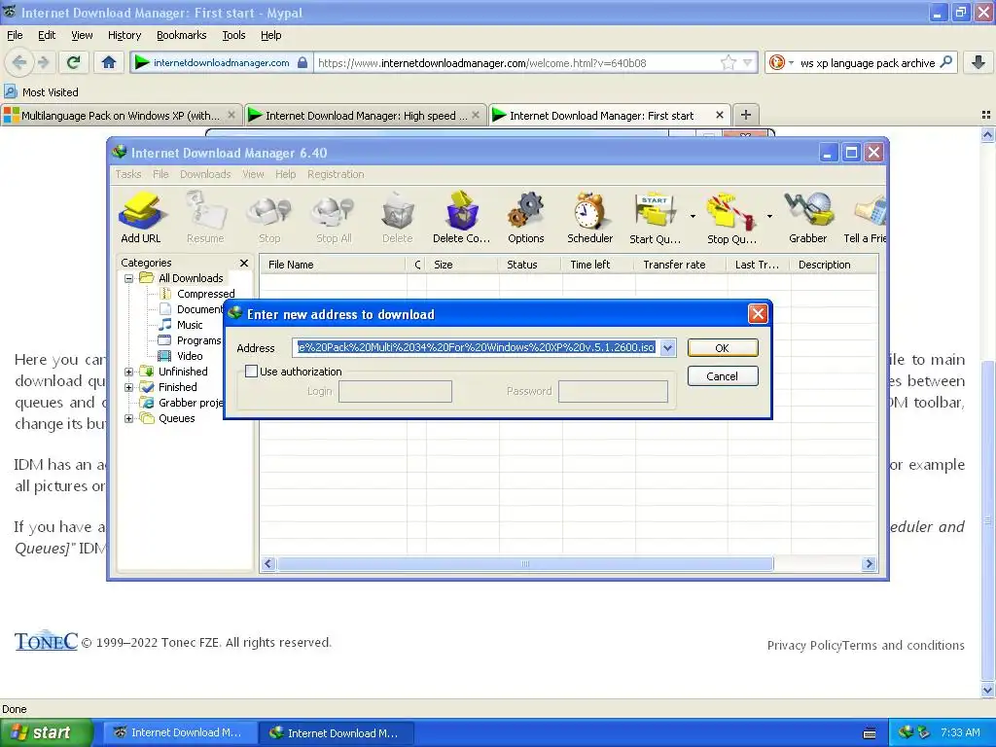Viewport: 996px width, 747px height.
Task: Open Mypal Downloads arrow icon
Action: [x=978, y=62]
